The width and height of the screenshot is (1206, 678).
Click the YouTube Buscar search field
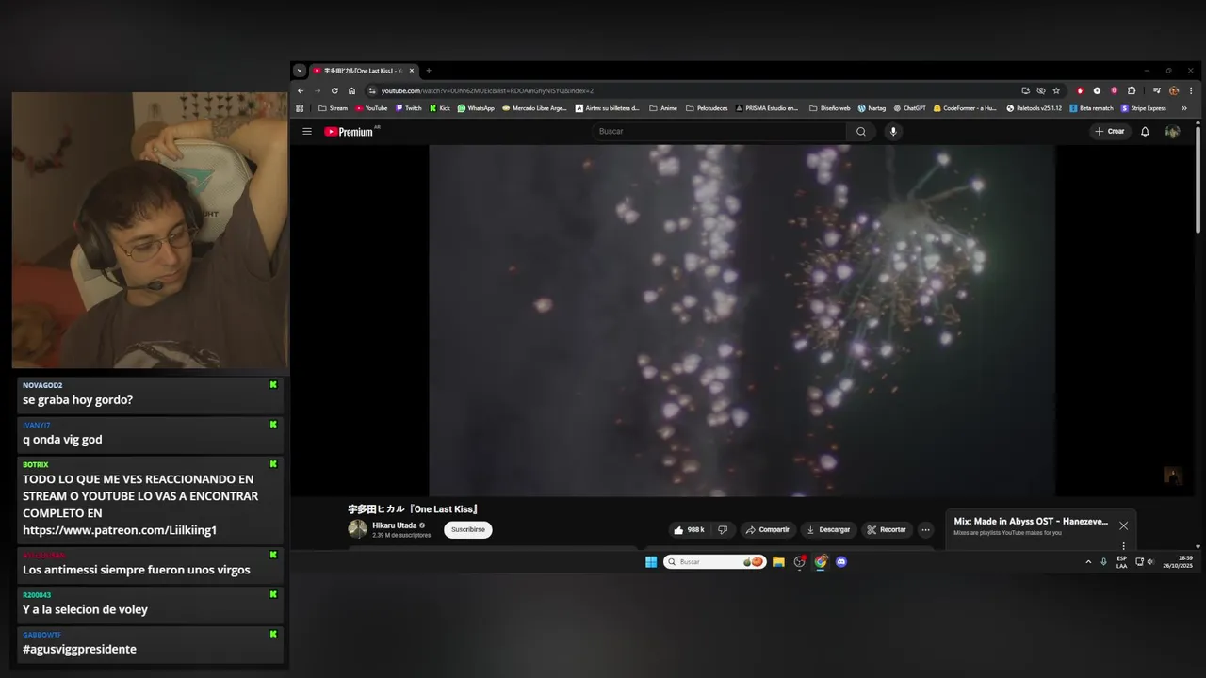721,132
